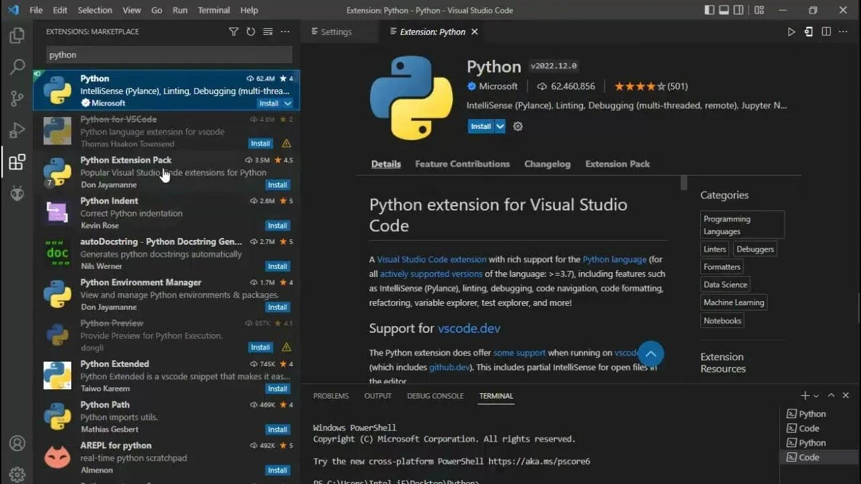Maximize the terminal panel with up chevron
The image size is (861, 484).
coord(831,396)
